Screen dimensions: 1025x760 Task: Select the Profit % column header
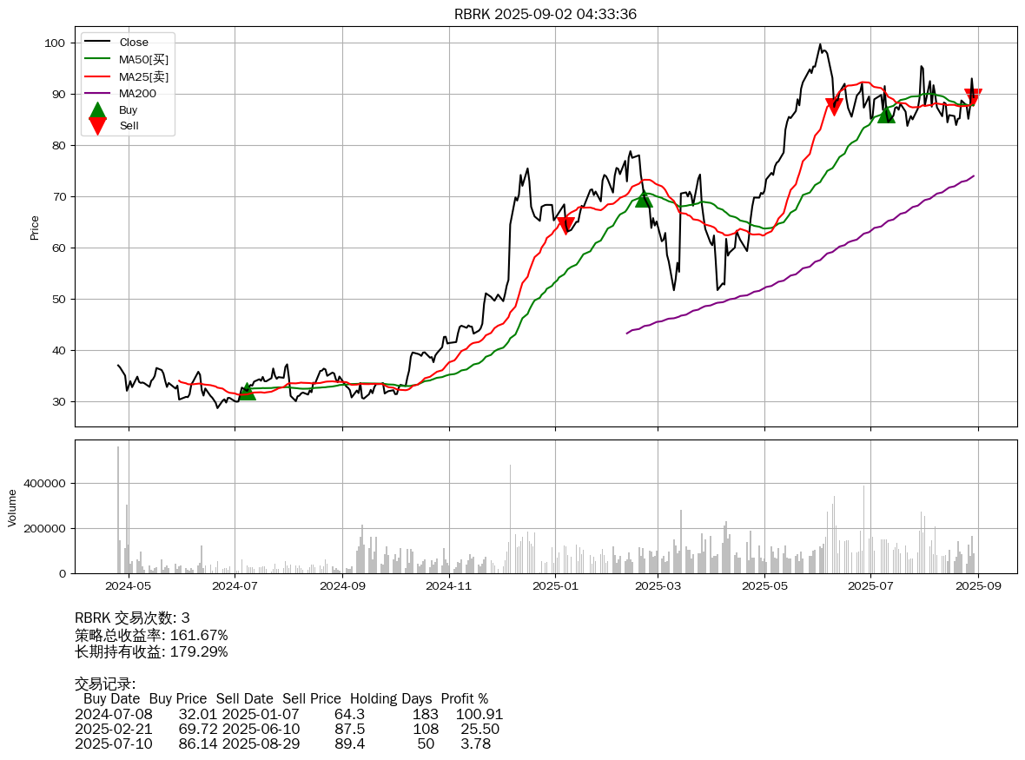tap(464, 698)
